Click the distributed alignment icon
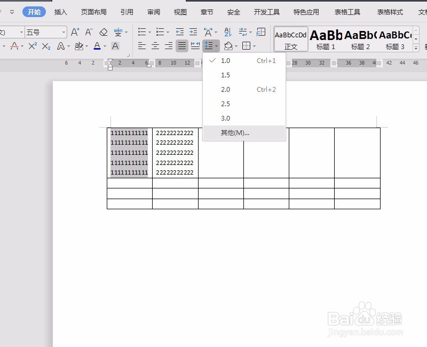Viewport: 427px width, 347px height. coord(195,46)
